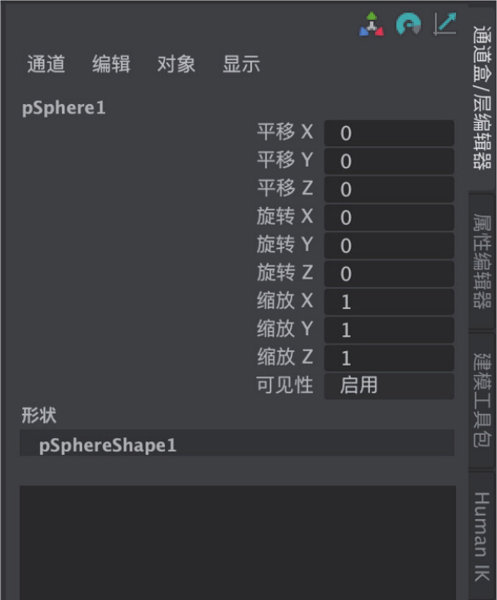Click the 平移 X value field
Viewport: 497px width, 600px height.
(389, 133)
